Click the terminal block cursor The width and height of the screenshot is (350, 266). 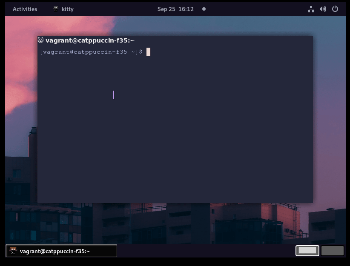coord(148,52)
